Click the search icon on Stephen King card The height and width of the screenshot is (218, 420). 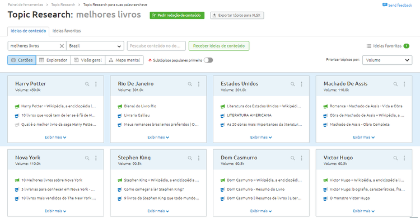pyautogui.click(x=190, y=158)
